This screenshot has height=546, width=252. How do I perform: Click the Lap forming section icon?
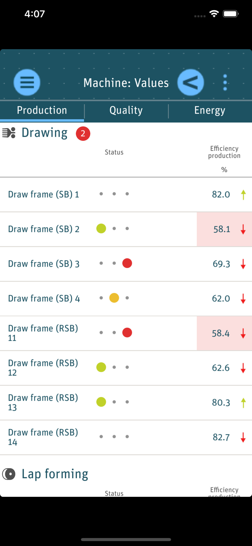point(9,474)
